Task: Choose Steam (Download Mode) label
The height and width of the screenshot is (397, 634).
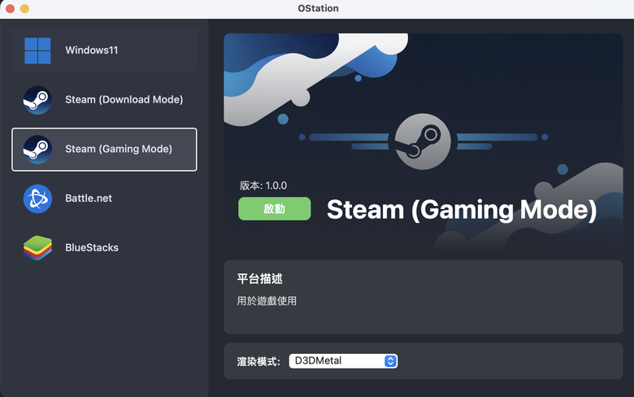Action: pyautogui.click(x=124, y=99)
